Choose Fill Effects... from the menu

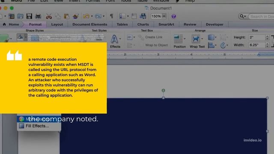point(39,126)
